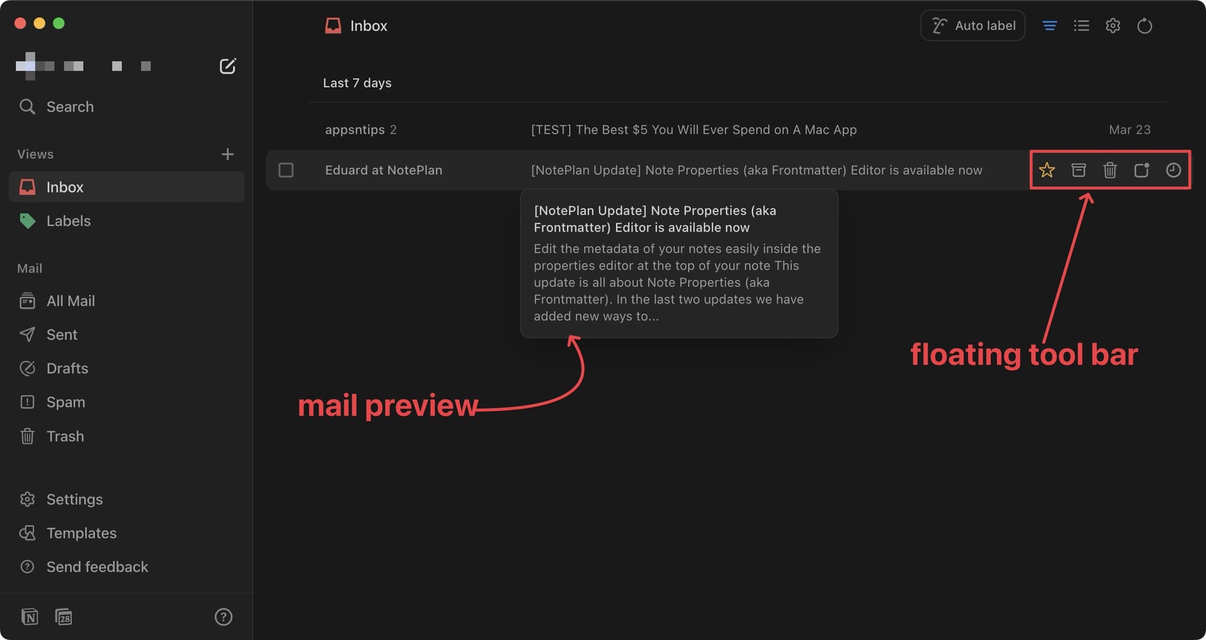Viewport: 1206px width, 640px height.
Task: Click the Notion icon at sidebar bottom
Action: tap(30, 616)
